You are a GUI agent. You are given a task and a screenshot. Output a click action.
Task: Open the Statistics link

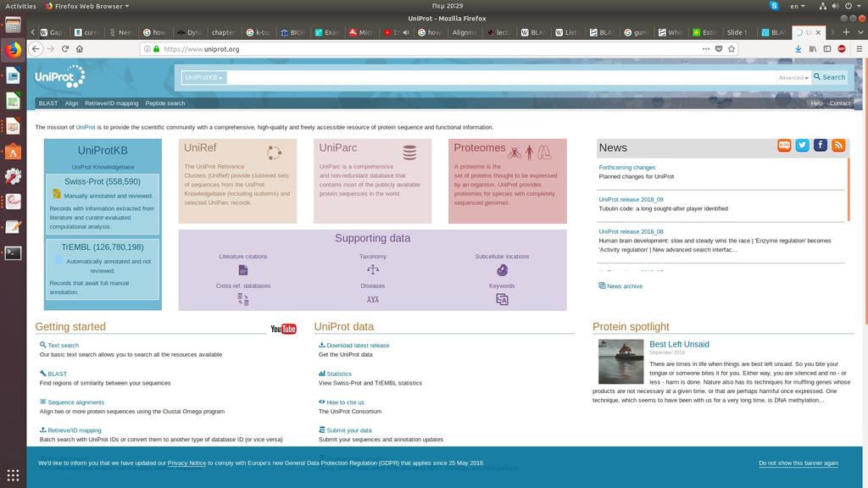click(339, 374)
